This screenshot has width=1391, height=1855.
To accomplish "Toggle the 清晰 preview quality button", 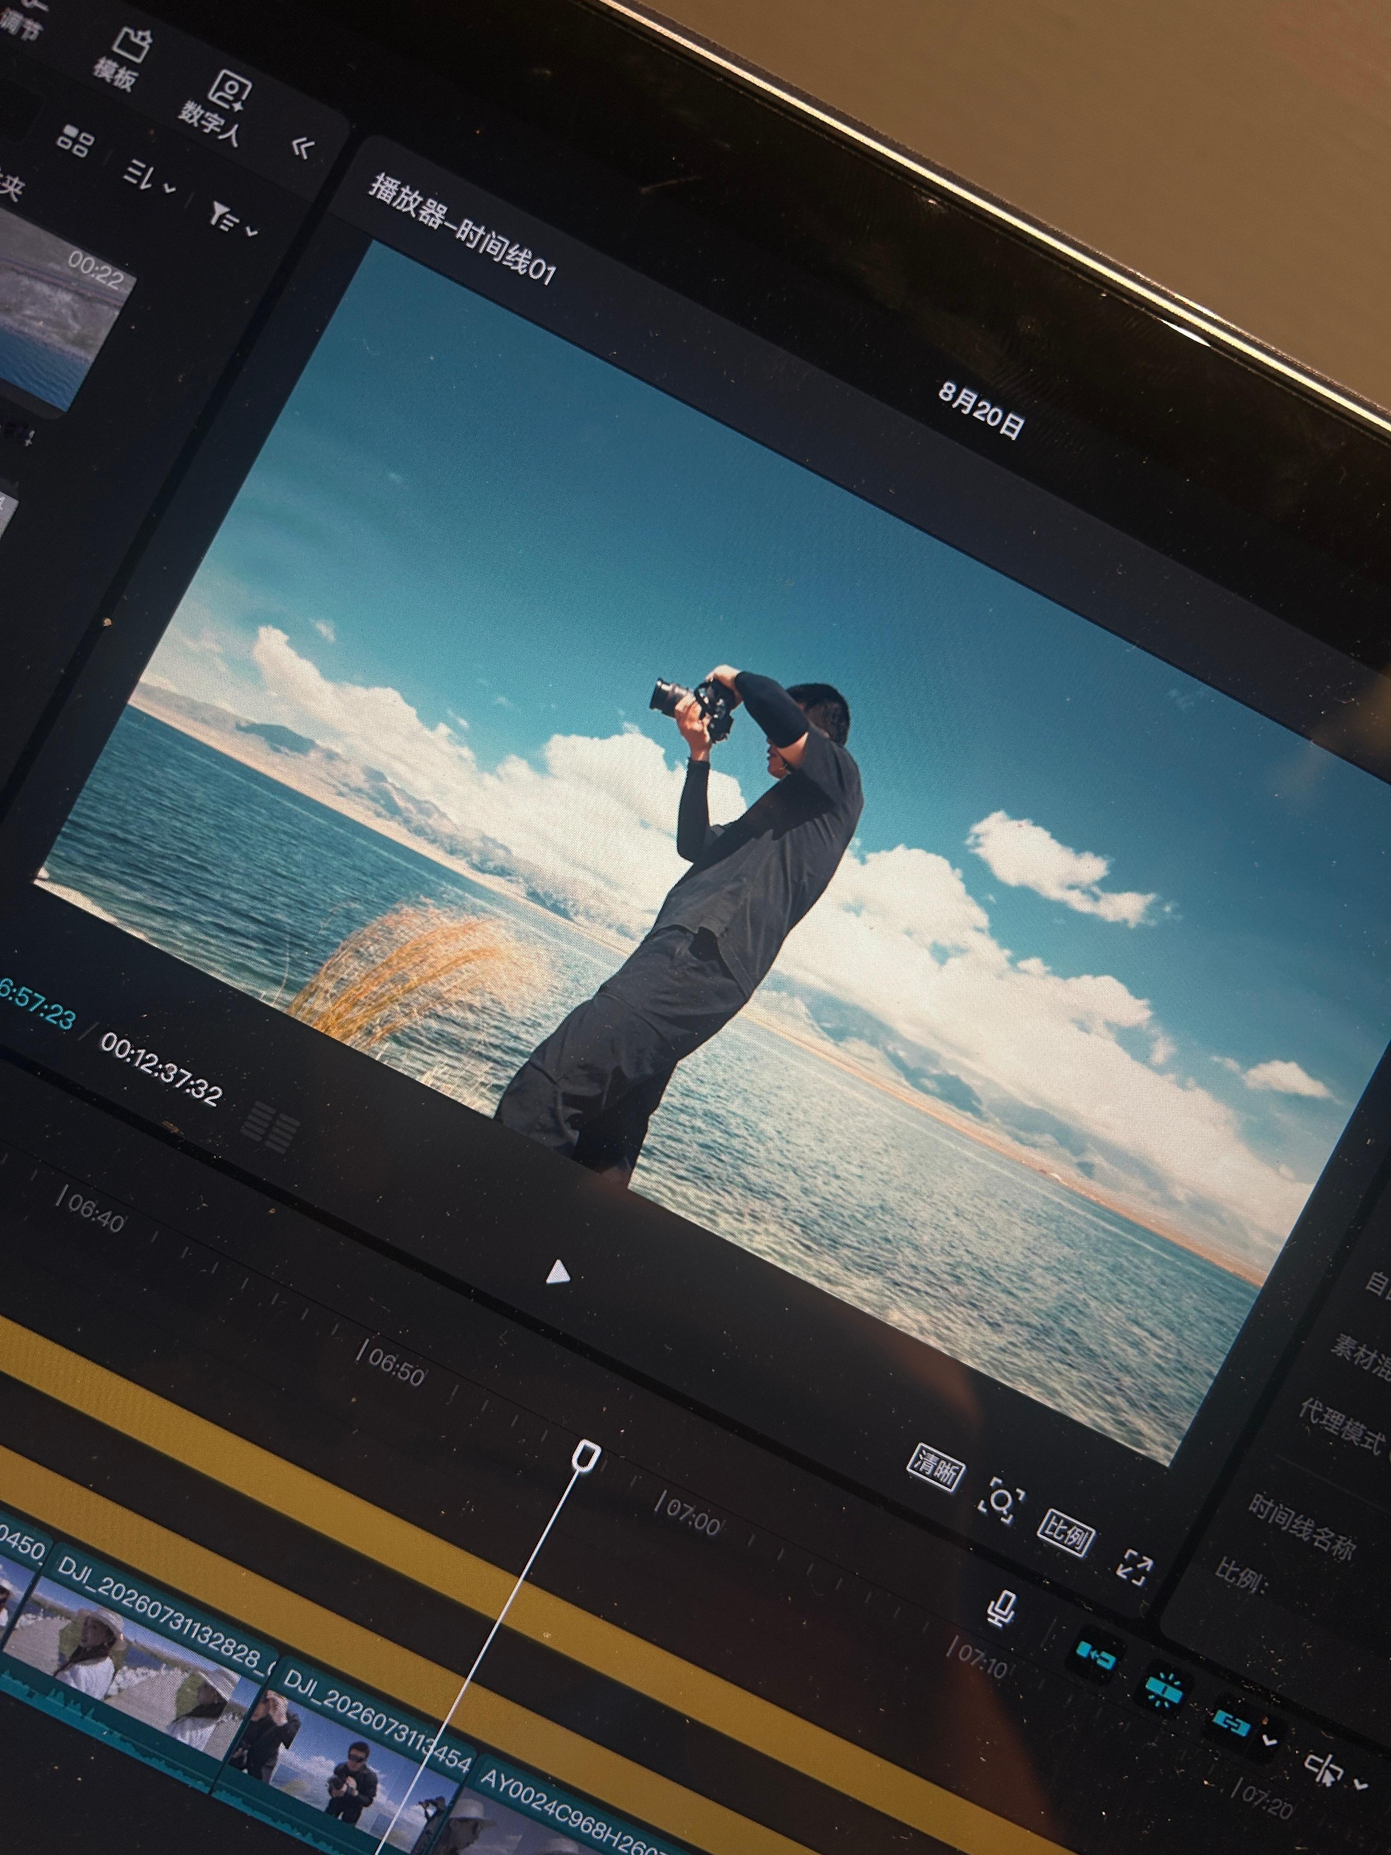I will [x=936, y=1468].
